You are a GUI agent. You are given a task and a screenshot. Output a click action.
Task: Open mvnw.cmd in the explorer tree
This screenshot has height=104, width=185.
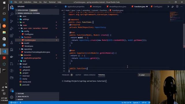click(27, 82)
